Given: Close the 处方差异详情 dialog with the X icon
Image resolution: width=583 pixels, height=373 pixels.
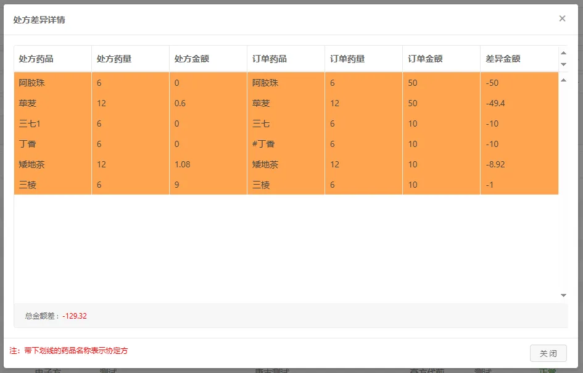Looking at the screenshot, I should [562, 19].
